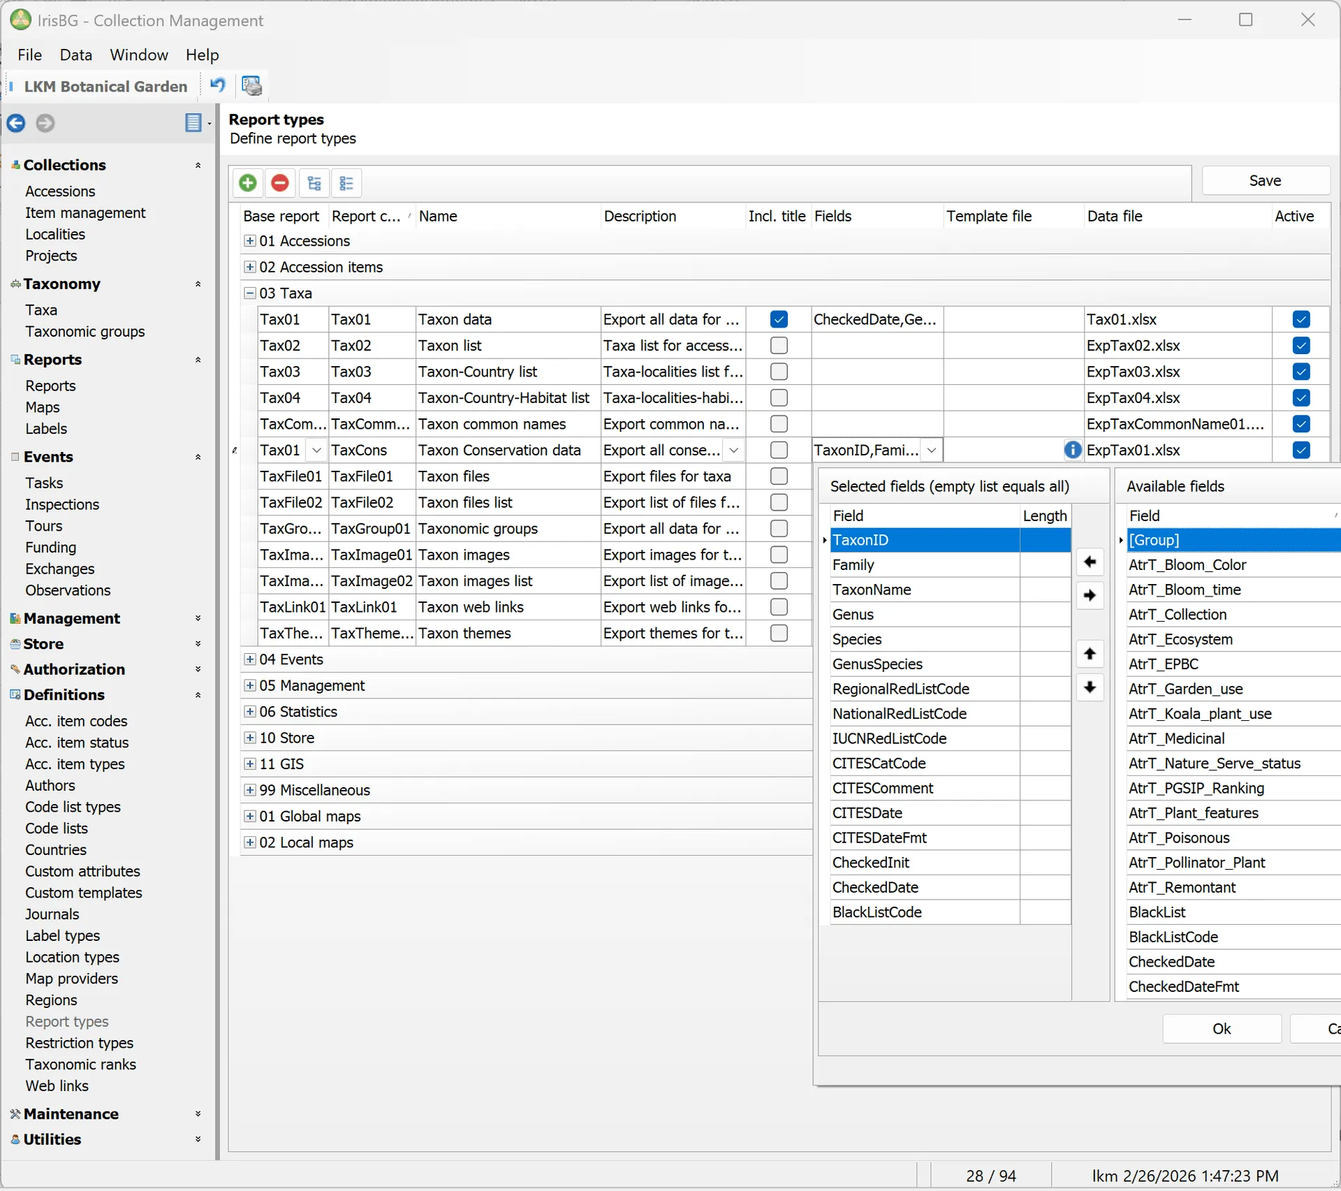1341x1191 pixels.
Task: Open the Help menu
Action: click(x=203, y=54)
